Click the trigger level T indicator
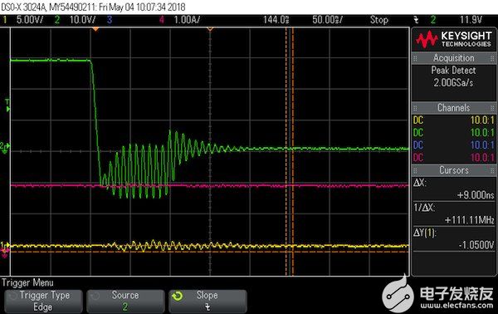This screenshot has width=498, height=314. (x=7, y=105)
